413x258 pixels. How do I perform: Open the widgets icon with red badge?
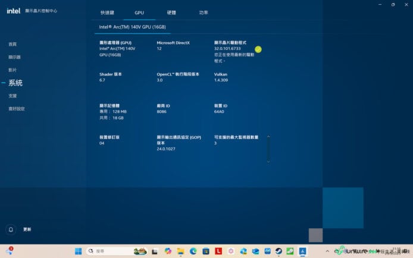point(10,251)
